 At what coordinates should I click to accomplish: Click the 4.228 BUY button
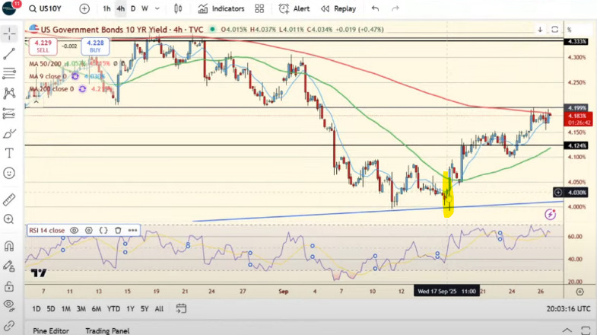coord(95,46)
